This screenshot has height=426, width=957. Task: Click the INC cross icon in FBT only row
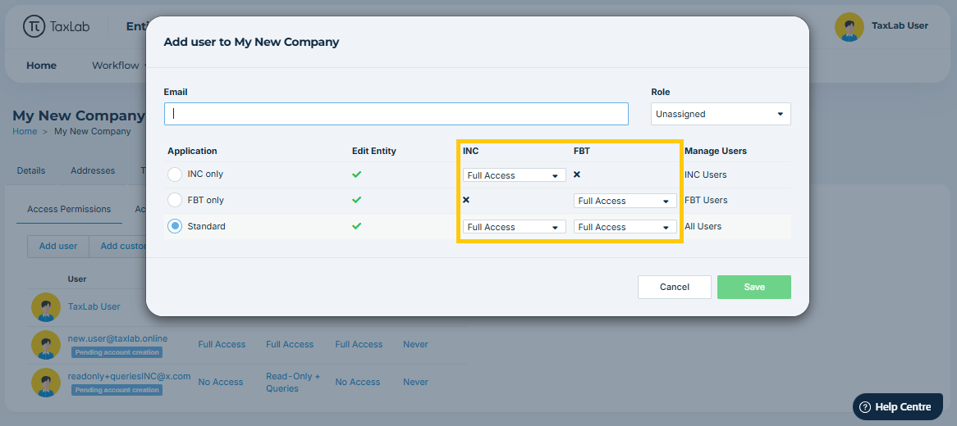pyautogui.click(x=466, y=200)
